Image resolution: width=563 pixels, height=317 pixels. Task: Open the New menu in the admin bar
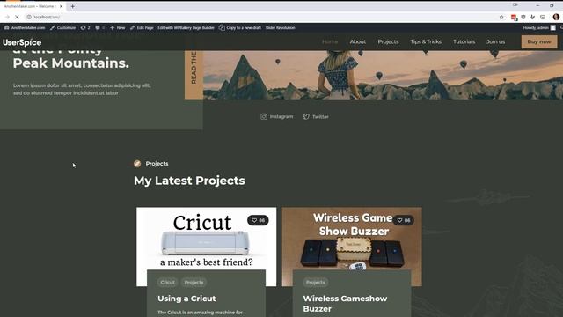click(x=117, y=27)
